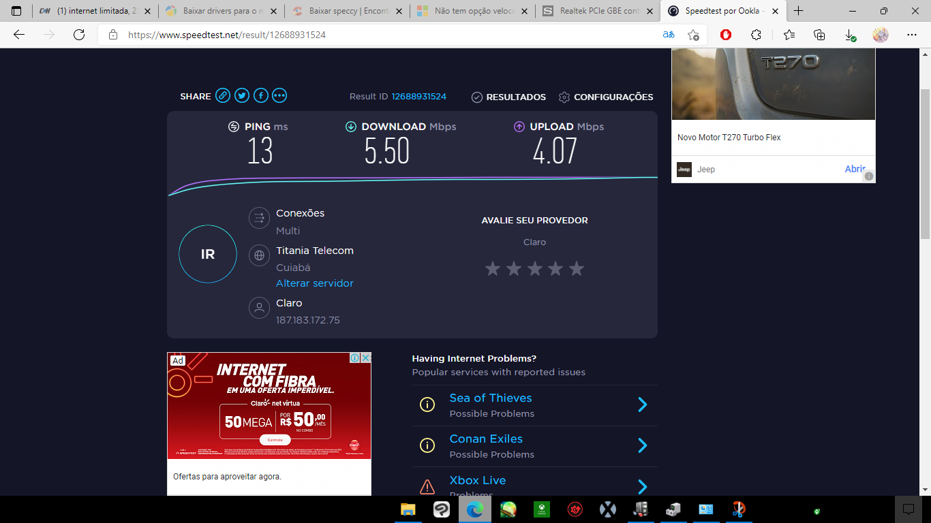
Task: Open the ad choices info icon
Action: click(355, 358)
